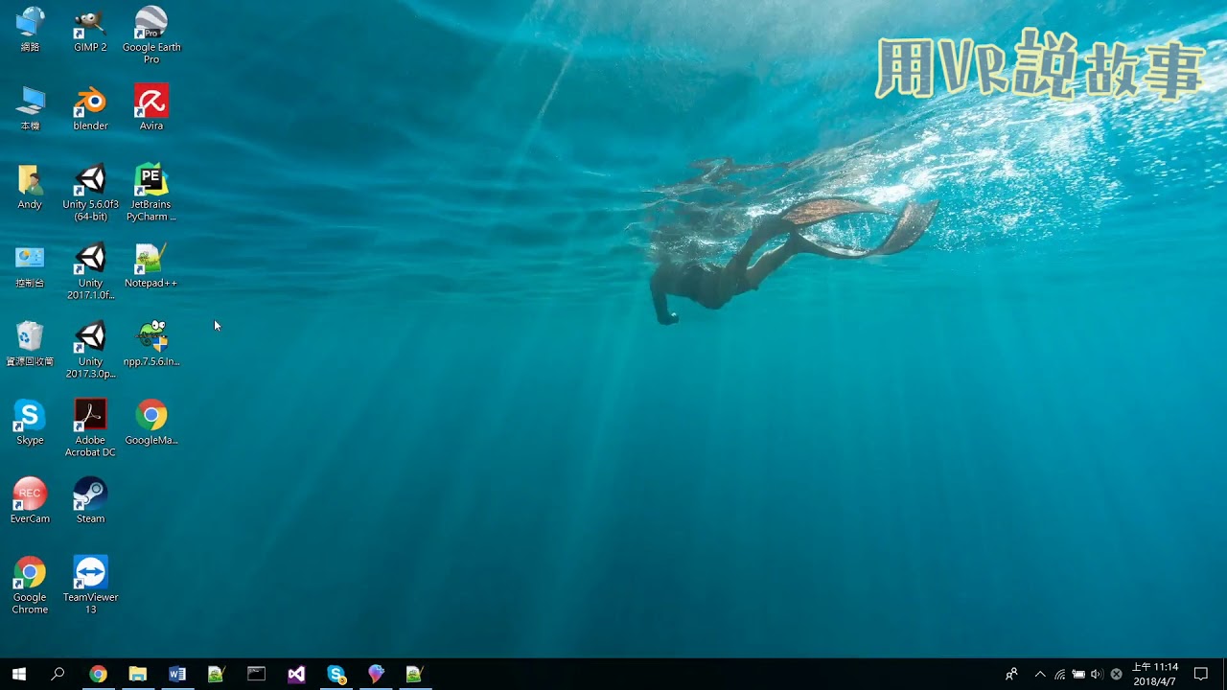The height and width of the screenshot is (690, 1227).
Task: Expand the hidden system tray icons
Action: pyautogui.click(x=1040, y=674)
